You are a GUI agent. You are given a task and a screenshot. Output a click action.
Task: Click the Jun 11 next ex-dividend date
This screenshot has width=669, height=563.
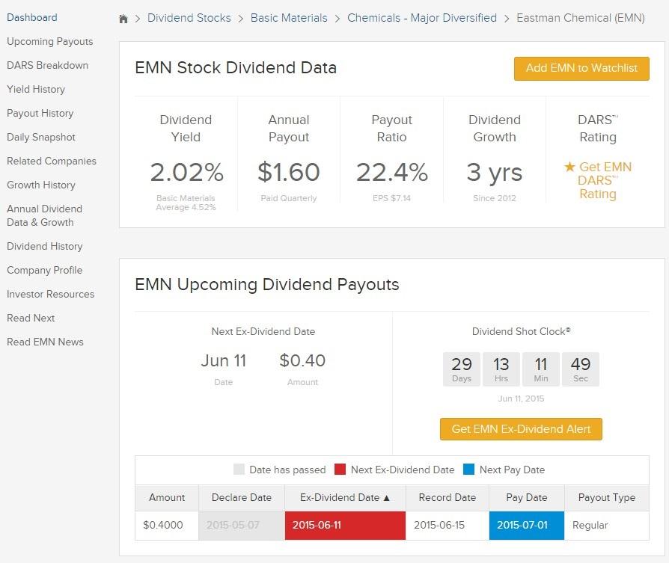(x=224, y=360)
